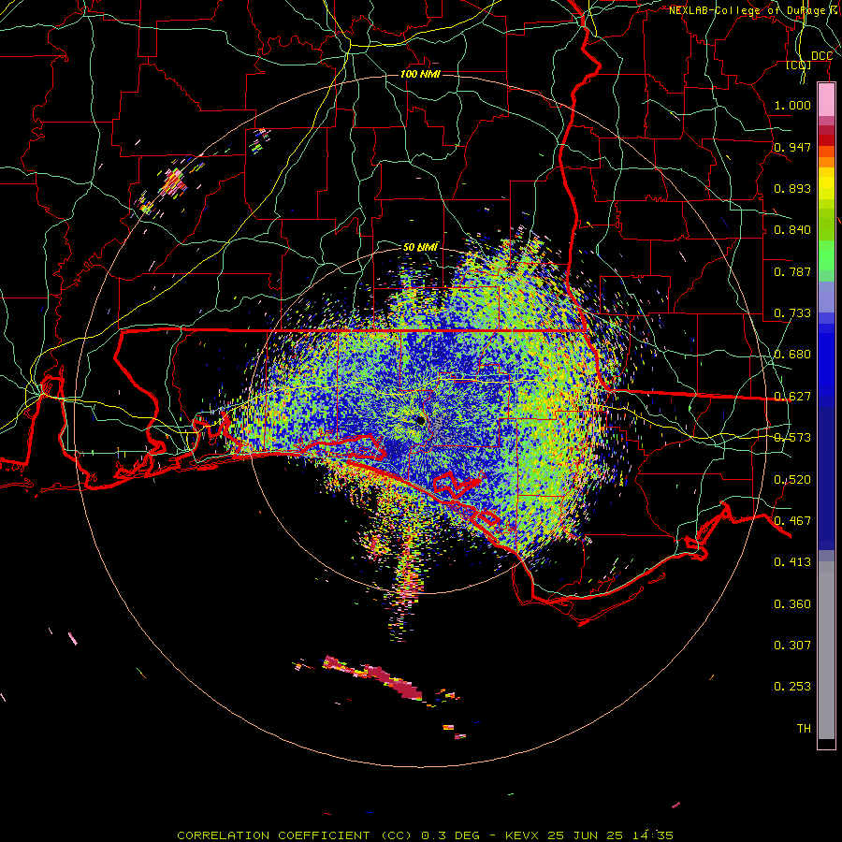The height and width of the screenshot is (842, 842).
Task: Click the KEVX station identifier in caption
Action: click(523, 835)
